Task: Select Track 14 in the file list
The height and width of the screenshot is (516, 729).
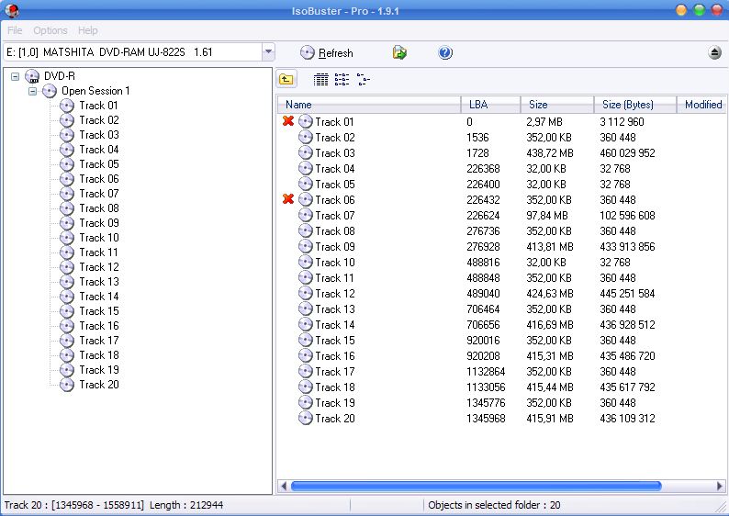Action: coord(335,325)
